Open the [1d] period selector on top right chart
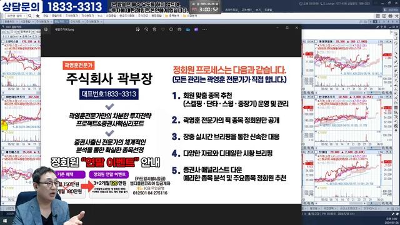 pyautogui.click(x=382, y=41)
